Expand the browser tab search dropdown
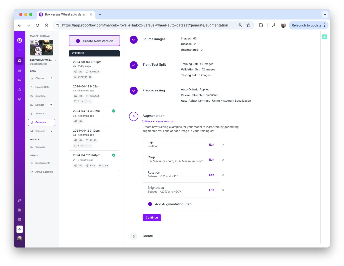 point(325,14)
